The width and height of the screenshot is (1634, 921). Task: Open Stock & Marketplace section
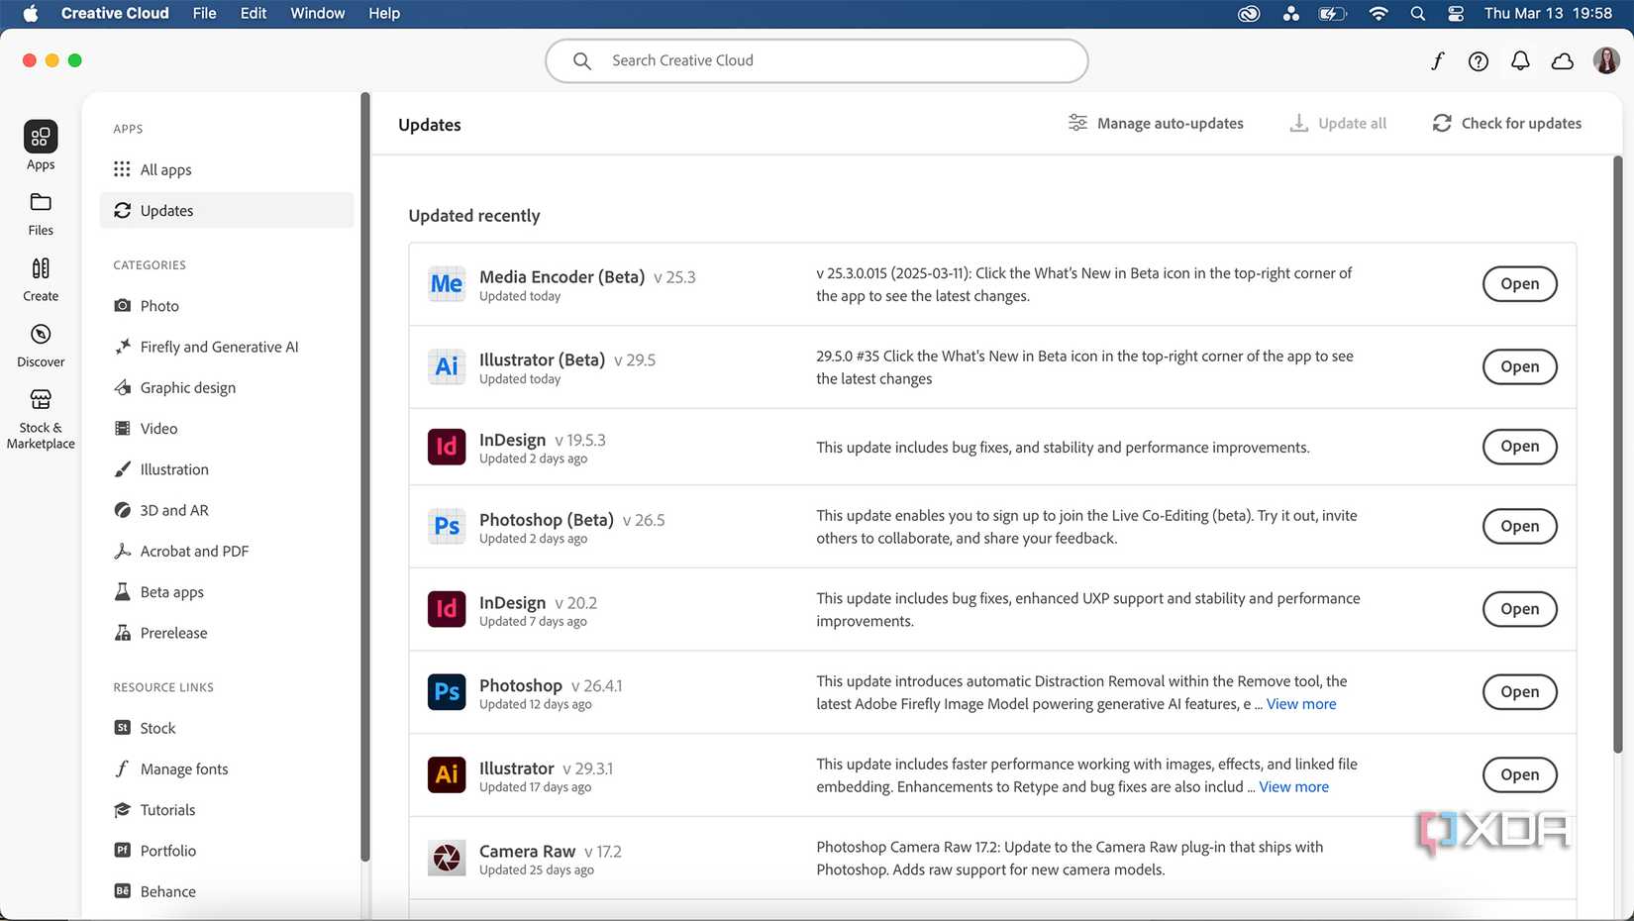click(41, 419)
